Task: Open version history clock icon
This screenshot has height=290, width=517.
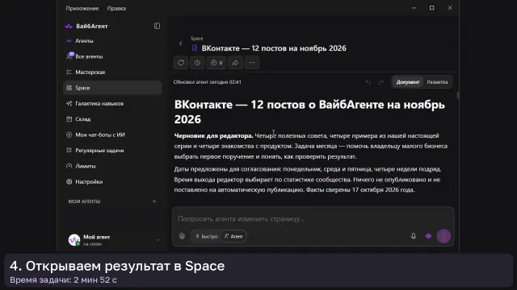Action: pyautogui.click(x=197, y=63)
